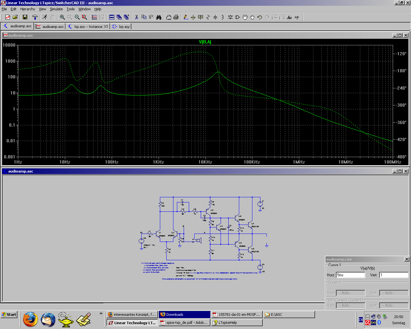This screenshot has height=329, width=411.
Task: Open the Tools menu
Action: point(71,9)
